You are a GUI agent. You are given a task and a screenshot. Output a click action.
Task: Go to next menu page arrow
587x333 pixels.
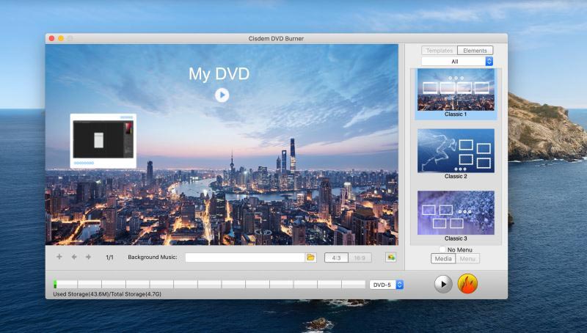(x=88, y=257)
